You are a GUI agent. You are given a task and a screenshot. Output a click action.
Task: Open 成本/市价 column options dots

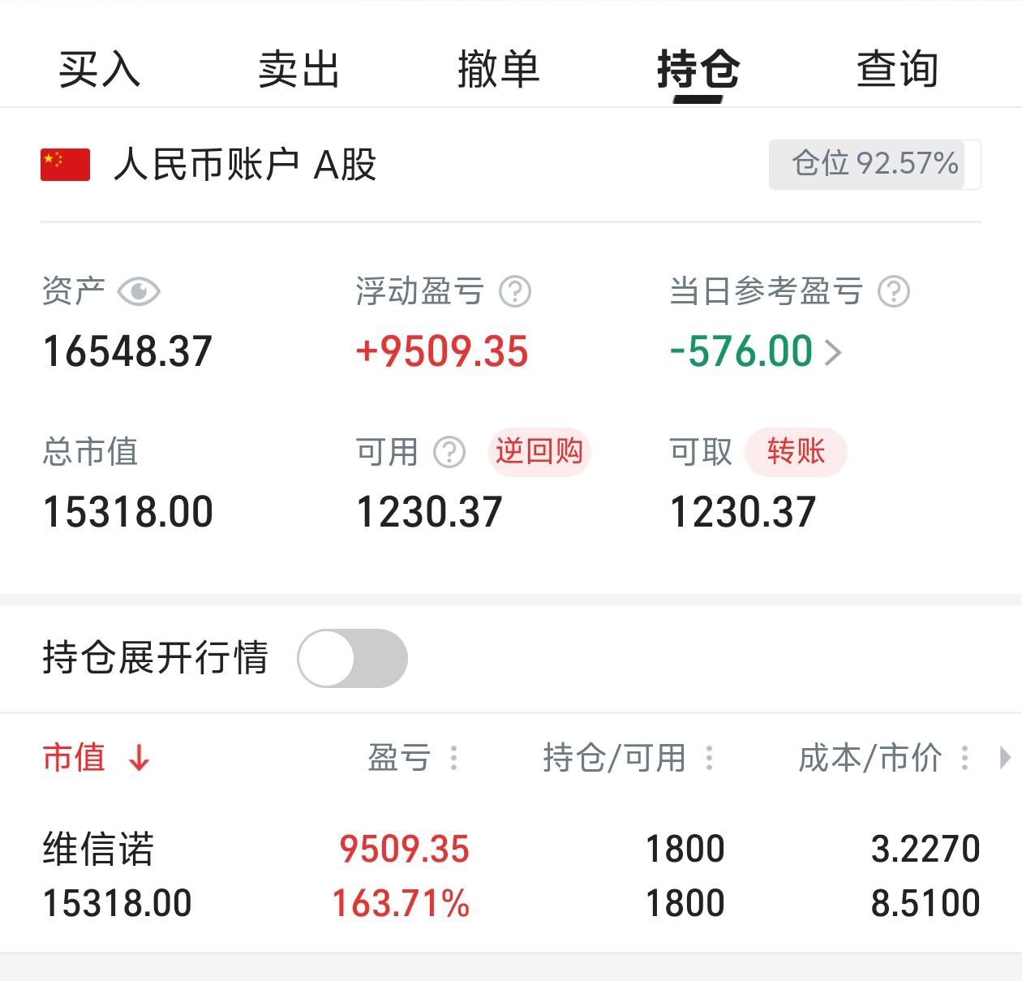(x=964, y=758)
